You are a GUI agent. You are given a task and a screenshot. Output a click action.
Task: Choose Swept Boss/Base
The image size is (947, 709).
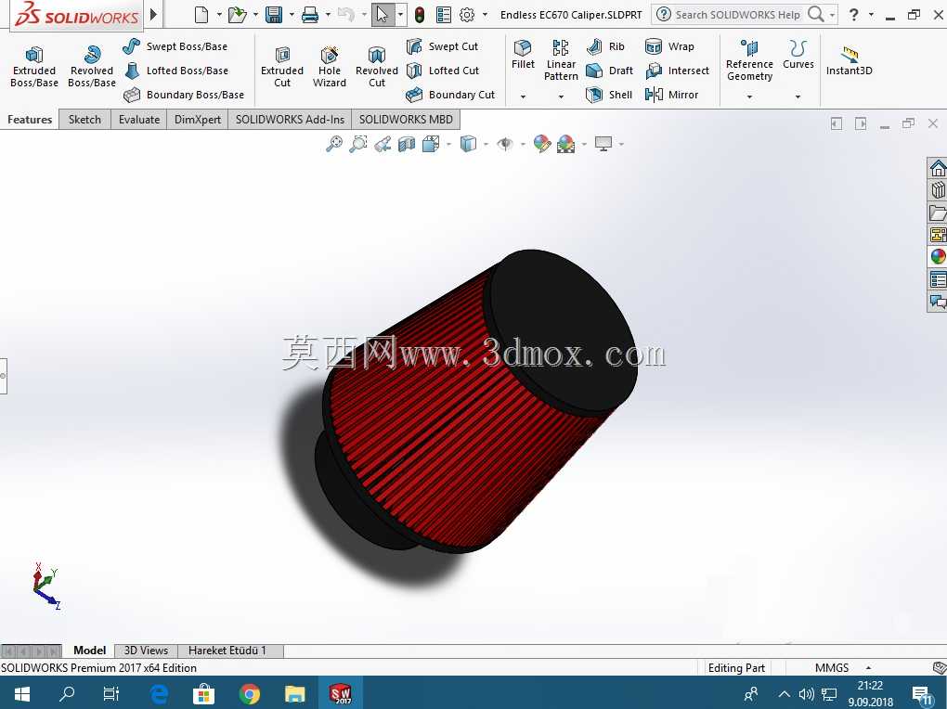[x=175, y=46]
